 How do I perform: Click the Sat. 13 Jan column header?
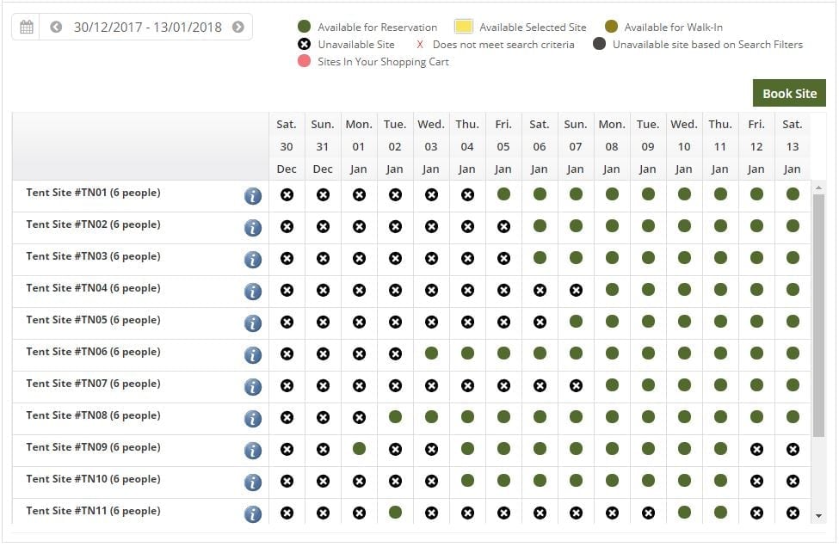pyautogui.click(x=793, y=146)
